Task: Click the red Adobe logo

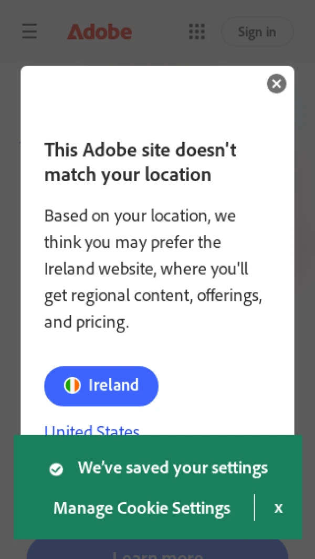Action: (100, 31)
